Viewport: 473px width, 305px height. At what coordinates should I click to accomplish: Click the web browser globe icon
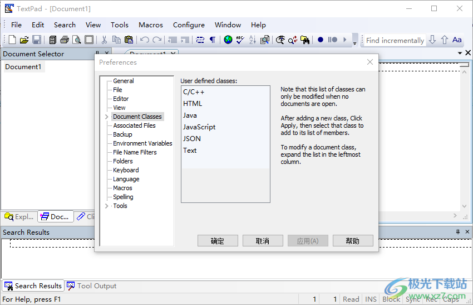(228, 40)
